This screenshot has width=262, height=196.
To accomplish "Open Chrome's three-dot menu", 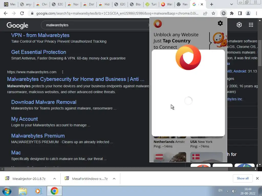I will tap(256, 13).
